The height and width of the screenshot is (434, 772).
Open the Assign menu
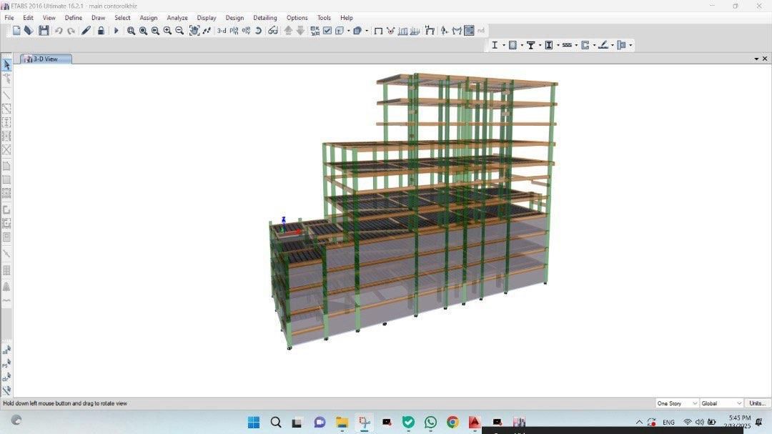[148, 18]
